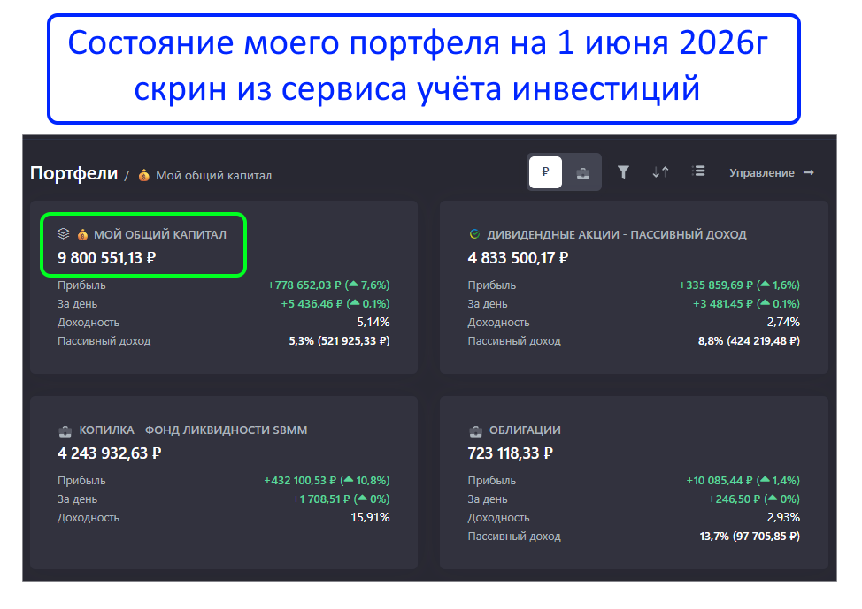Click profit +432 100,53 ₽ (10,8%)
Viewport: 862px width, 609px height.
point(327,481)
